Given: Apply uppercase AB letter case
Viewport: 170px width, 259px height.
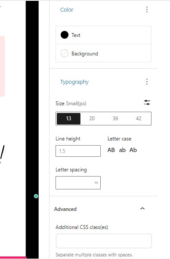Looking at the screenshot, I should 111,150.
